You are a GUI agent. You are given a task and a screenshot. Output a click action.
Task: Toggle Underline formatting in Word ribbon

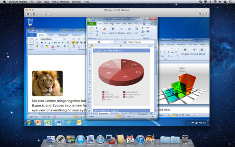pyautogui.click(x=49, y=43)
